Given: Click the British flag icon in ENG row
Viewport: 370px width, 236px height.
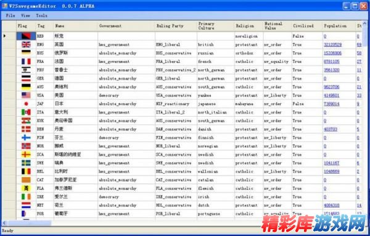Looking at the screenshot, I should coord(26,44).
